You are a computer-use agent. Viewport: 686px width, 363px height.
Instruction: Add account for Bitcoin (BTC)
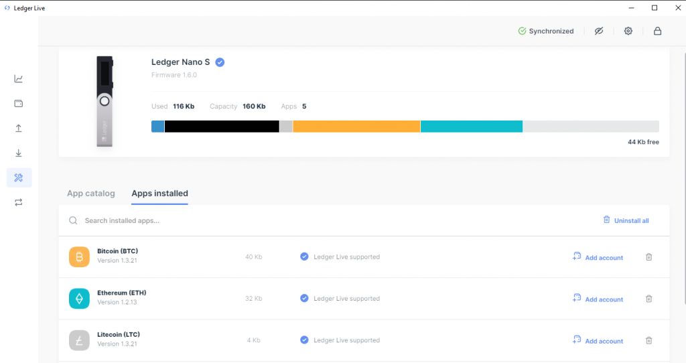tap(598, 257)
